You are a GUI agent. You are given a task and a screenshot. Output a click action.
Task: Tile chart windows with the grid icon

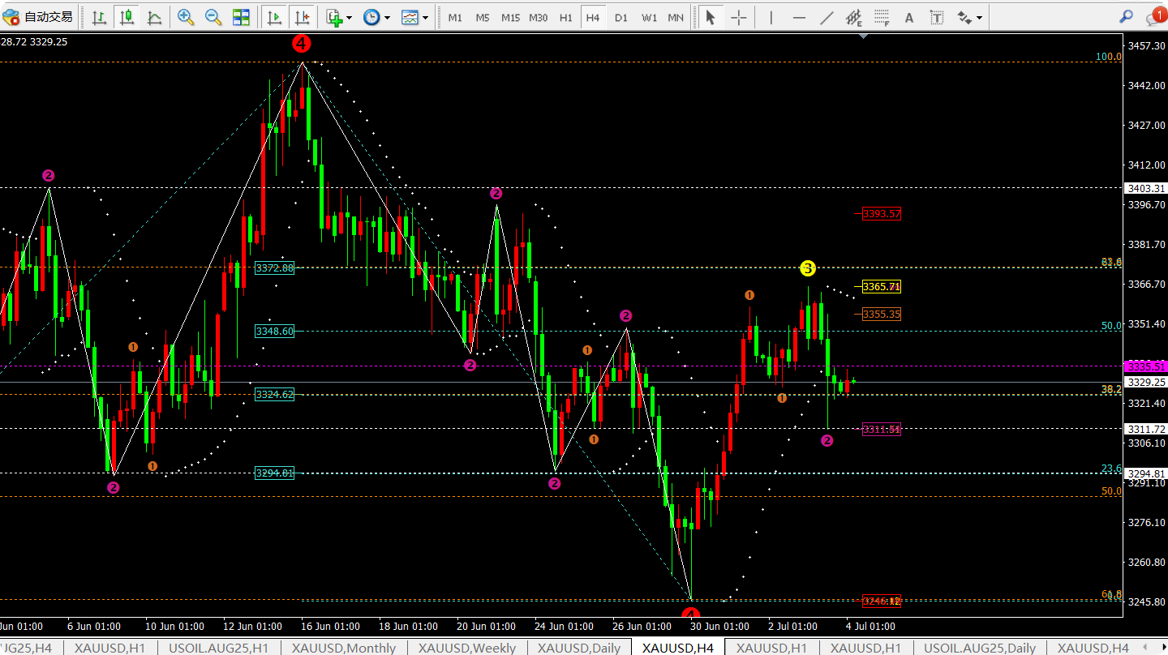click(241, 17)
